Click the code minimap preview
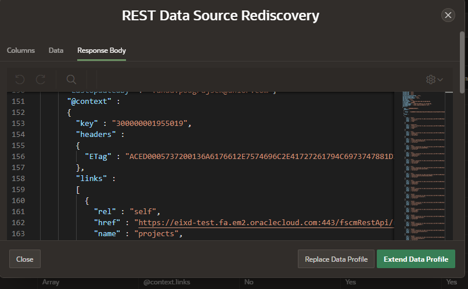Screen dimensions: 468x289 tap(423, 162)
